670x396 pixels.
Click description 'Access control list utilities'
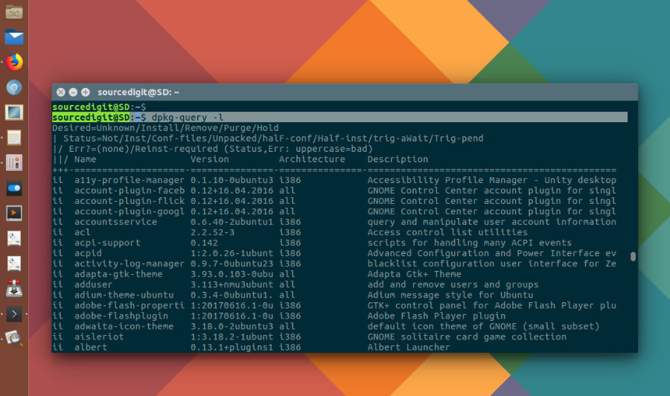click(447, 232)
